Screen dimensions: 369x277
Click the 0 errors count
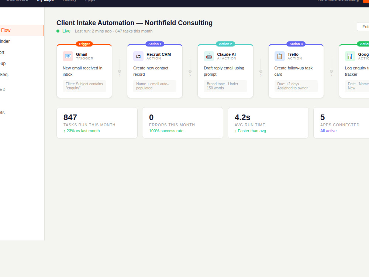click(x=151, y=117)
